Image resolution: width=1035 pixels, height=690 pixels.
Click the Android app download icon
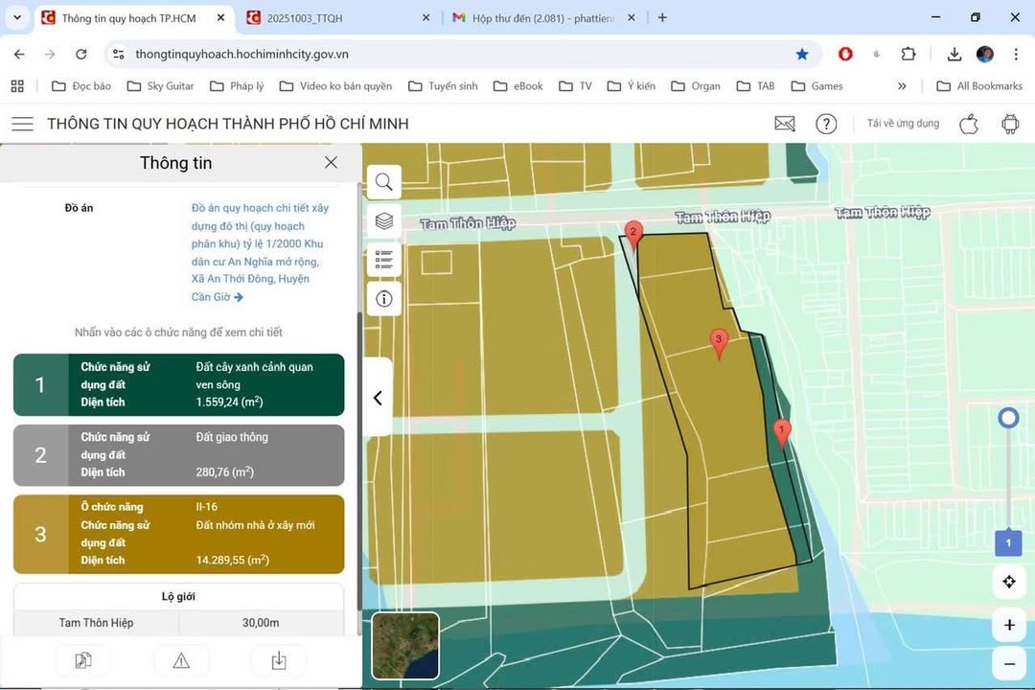click(x=1009, y=123)
